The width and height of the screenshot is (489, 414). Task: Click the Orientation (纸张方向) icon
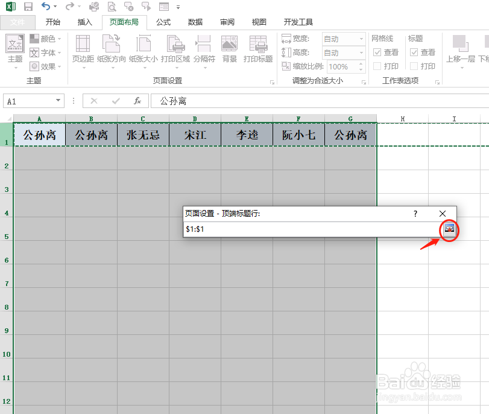pos(112,43)
